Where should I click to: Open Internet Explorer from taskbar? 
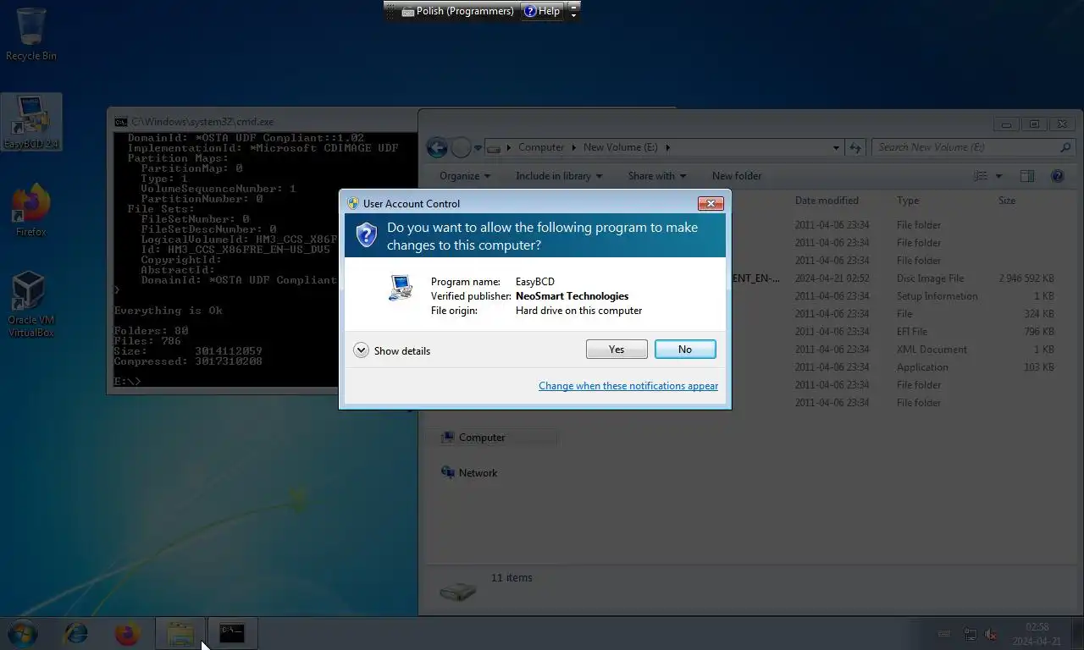[x=76, y=633]
